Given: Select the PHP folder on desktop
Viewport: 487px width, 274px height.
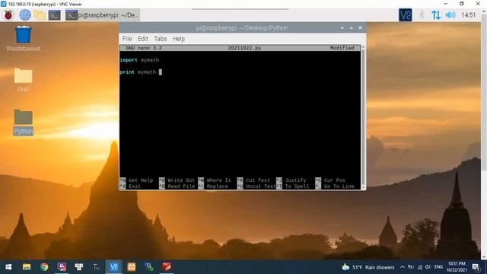Looking at the screenshot, I should [24, 80].
